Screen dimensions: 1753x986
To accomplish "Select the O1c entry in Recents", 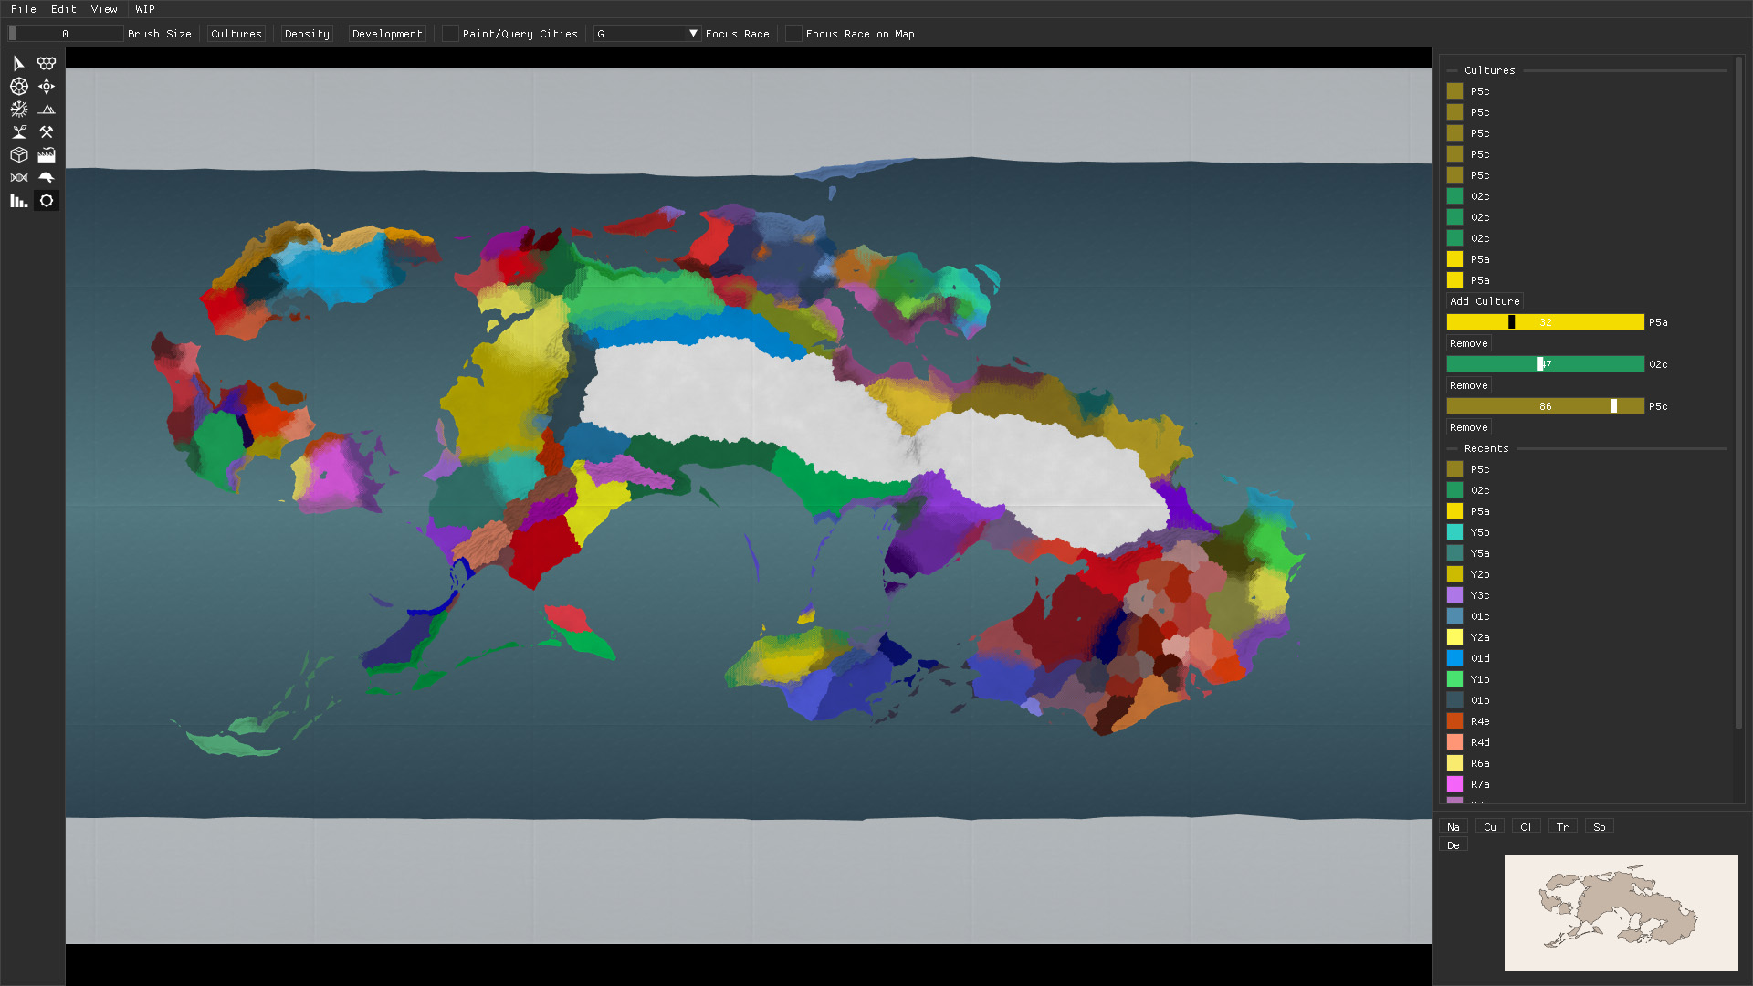I will [x=1479, y=616].
